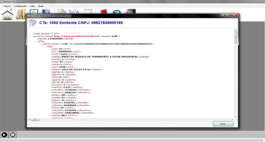
Task: Click the horizontal scrollbar thumb in XML viewer
Action: click(35, 120)
